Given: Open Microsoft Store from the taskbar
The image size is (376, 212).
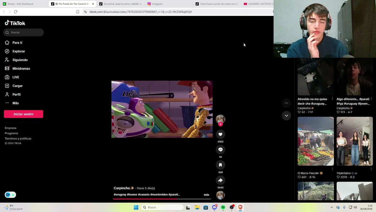Looking at the screenshot, I should pos(206,207).
